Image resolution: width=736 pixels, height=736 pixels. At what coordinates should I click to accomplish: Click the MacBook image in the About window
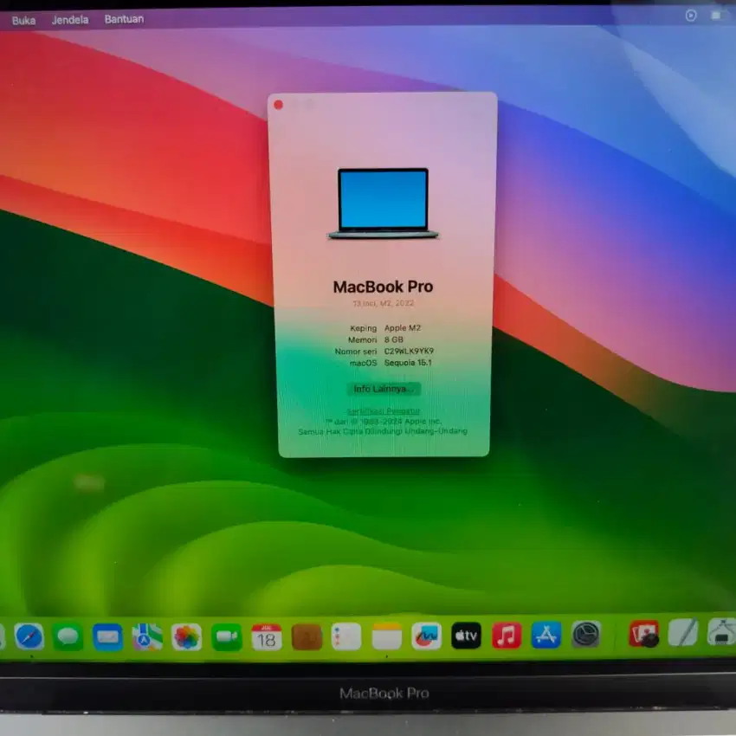[383, 203]
